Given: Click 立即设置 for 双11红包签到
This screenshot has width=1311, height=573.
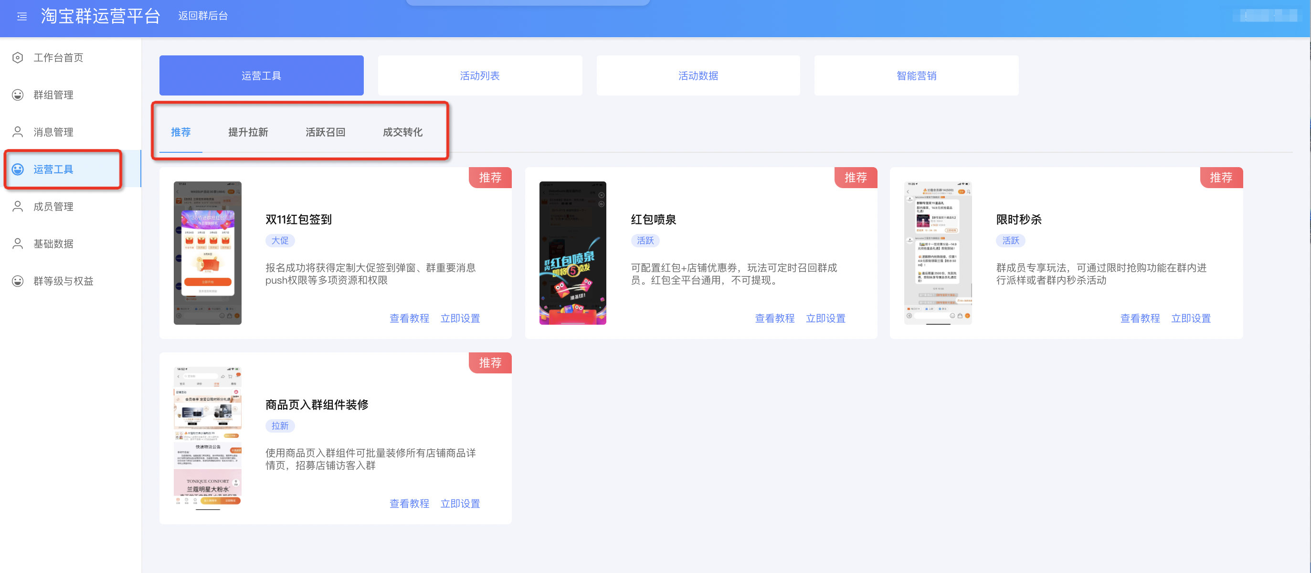Looking at the screenshot, I should [x=460, y=318].
